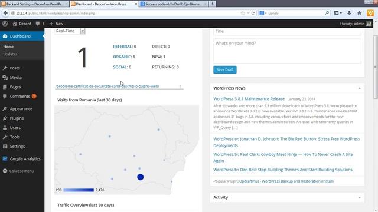Click the NEW: 1 statistic
The width and height of the screenshot is (378, 212).
[158, 57]
